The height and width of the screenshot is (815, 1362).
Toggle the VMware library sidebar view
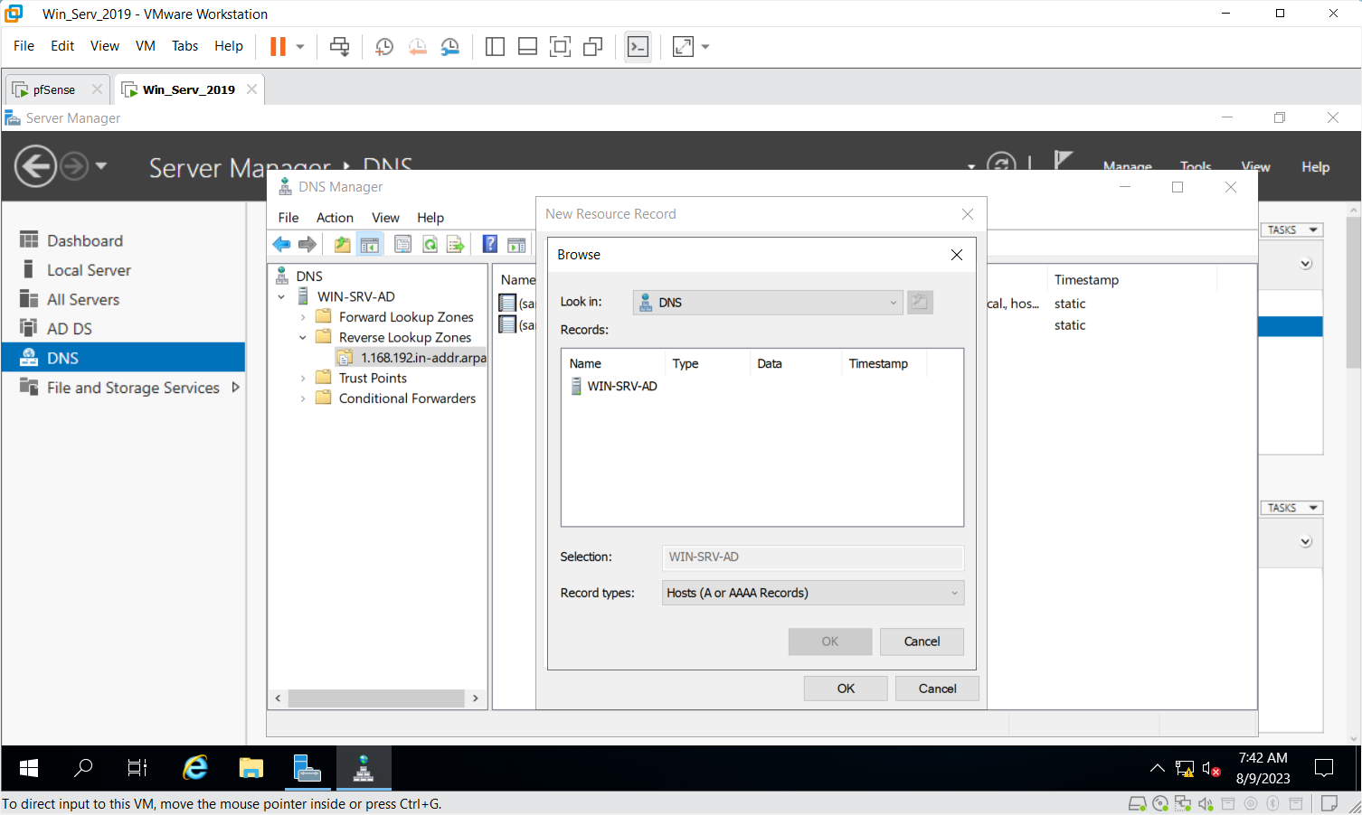pyautogui.click(x=495, y=46)
